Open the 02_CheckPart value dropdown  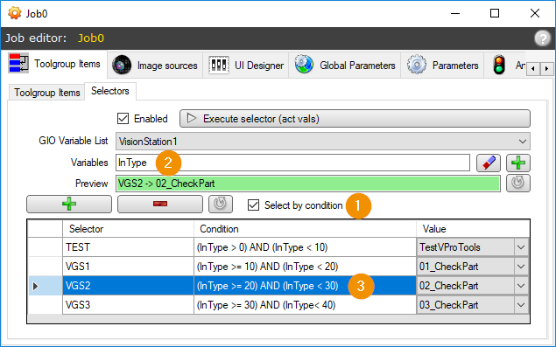[x=521, y=286]
